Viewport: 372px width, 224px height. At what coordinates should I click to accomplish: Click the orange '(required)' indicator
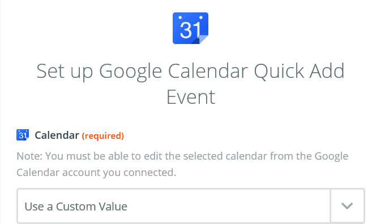coord(102,136)
